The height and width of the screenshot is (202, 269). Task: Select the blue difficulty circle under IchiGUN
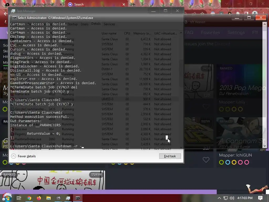click(228, 162)
